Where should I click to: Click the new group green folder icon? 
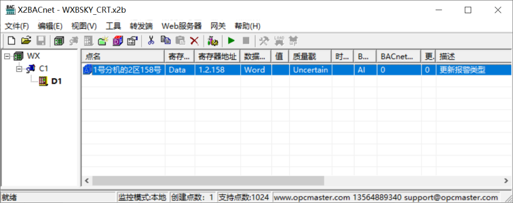[103, 41]
